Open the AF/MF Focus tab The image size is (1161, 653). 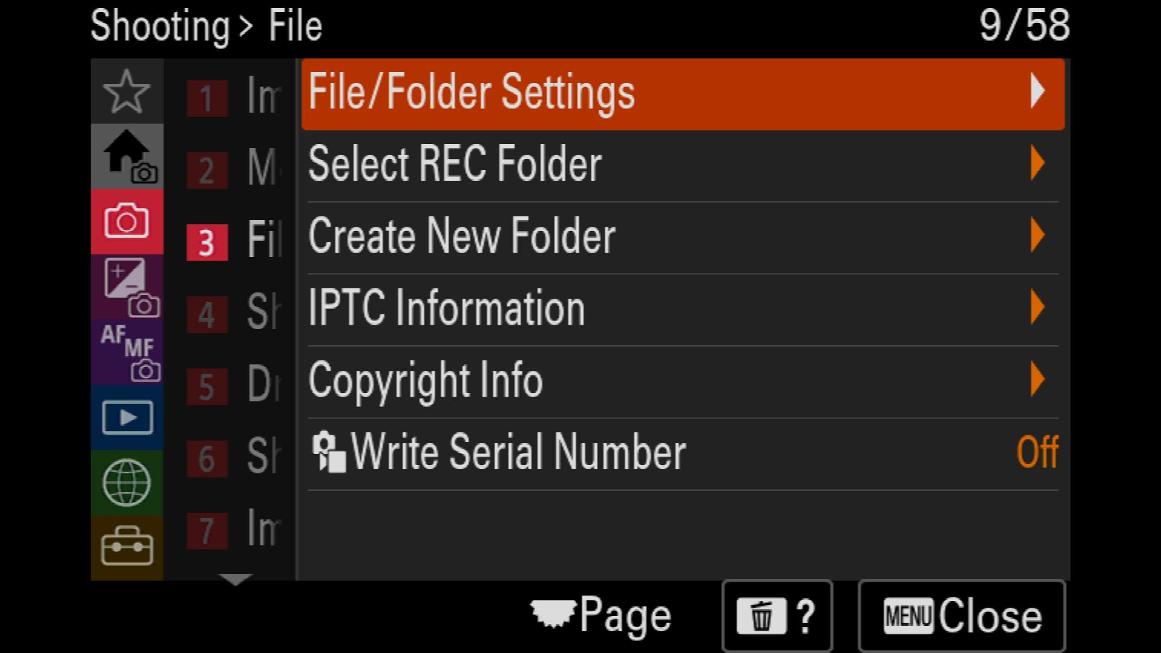[x=127, y=352]
